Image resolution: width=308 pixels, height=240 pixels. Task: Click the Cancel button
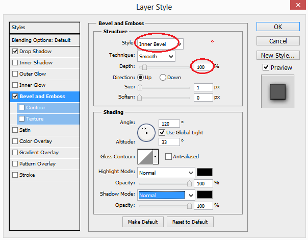tap(278, 41)
